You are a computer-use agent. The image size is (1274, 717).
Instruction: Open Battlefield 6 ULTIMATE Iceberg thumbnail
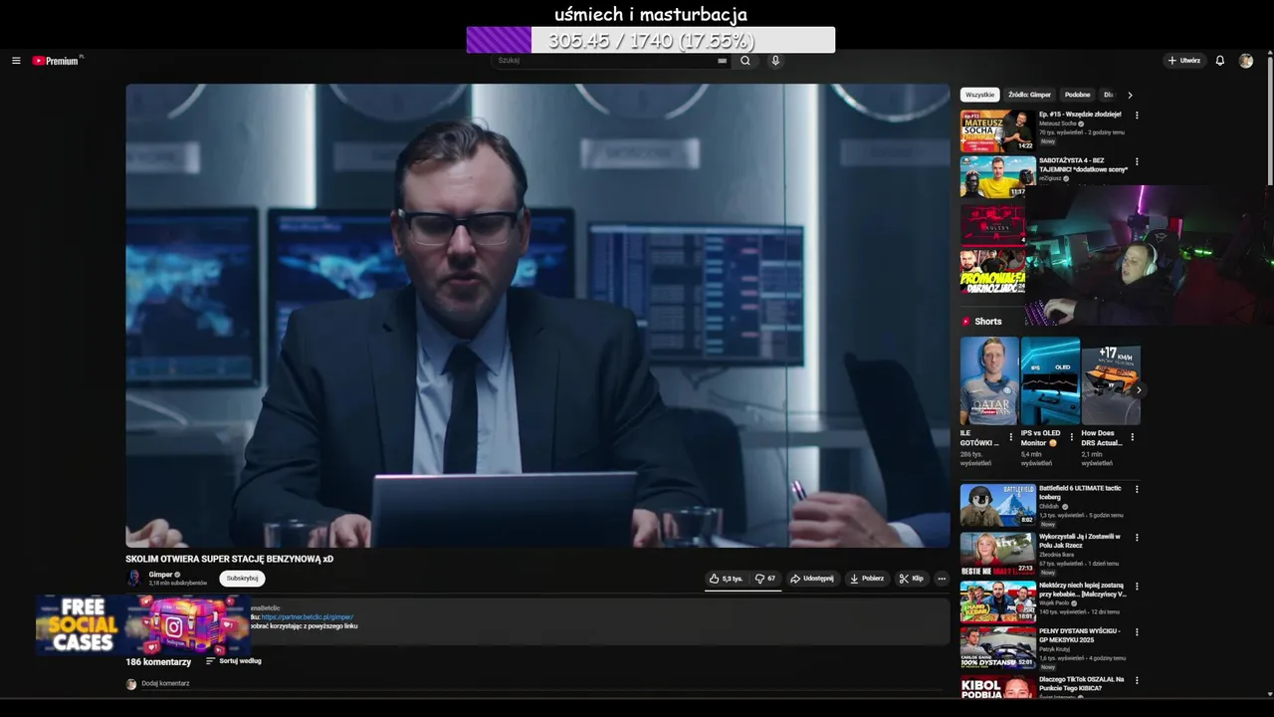click(x=997, y=505)
